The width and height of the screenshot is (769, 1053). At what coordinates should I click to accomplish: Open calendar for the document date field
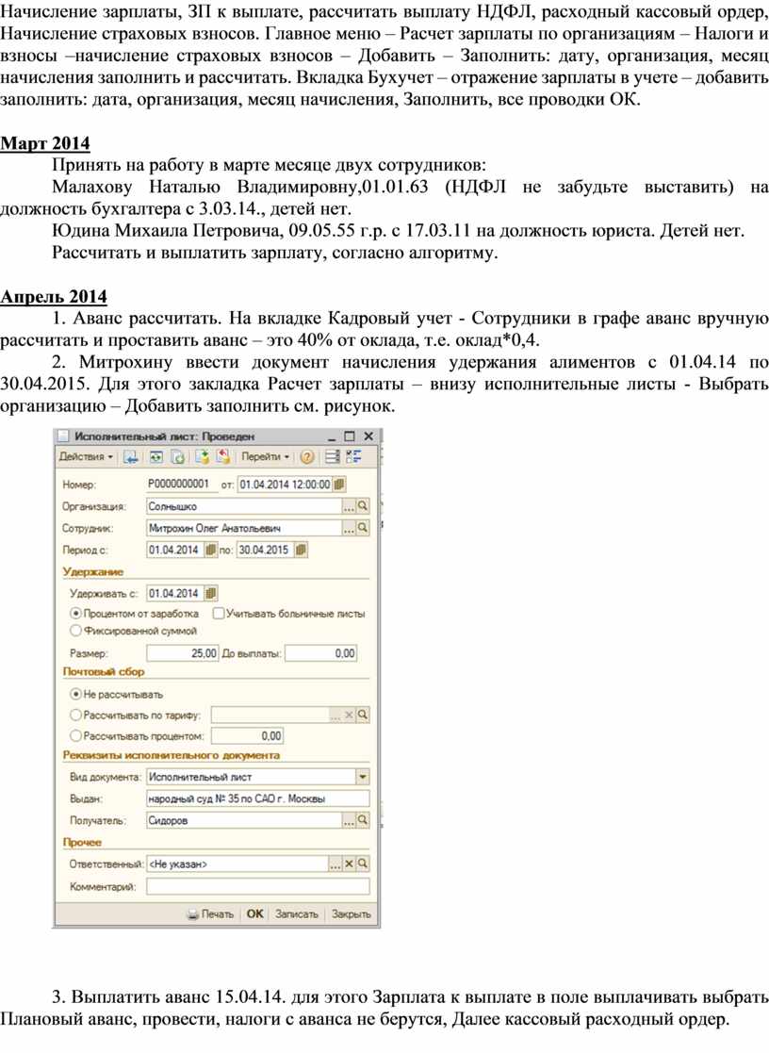pyautogui.click(x=339, y=485)
